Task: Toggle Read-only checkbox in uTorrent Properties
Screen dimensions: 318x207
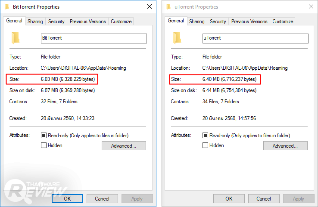Action: 205,136
